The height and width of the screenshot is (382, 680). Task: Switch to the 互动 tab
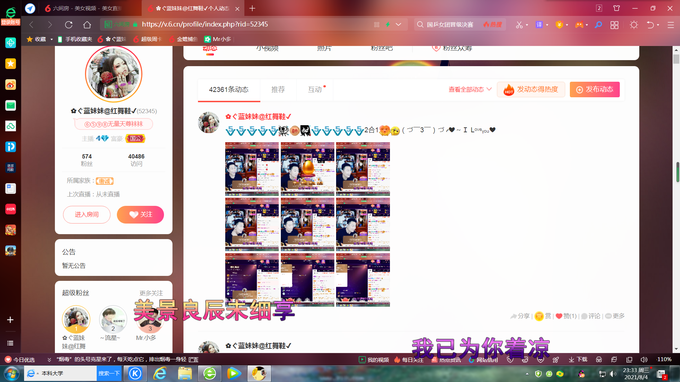(315, 90)
